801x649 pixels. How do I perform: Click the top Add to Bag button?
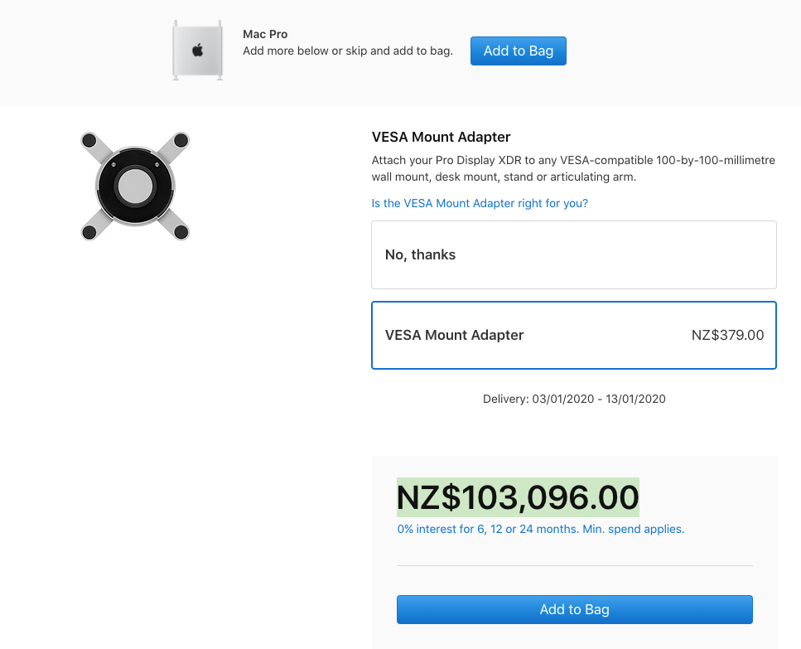click(x=518, y=51)
